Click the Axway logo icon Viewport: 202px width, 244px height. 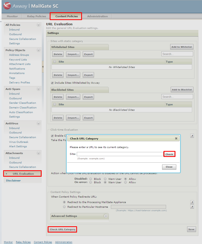click(x=7, y=6)
